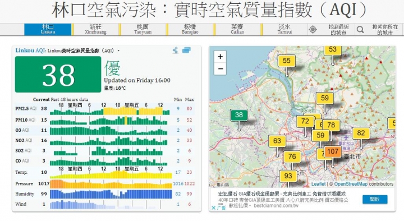Viewport: 404px width, 221px height.
Task: Click the SO2 AQI row label
Action: tap(23, 151)
